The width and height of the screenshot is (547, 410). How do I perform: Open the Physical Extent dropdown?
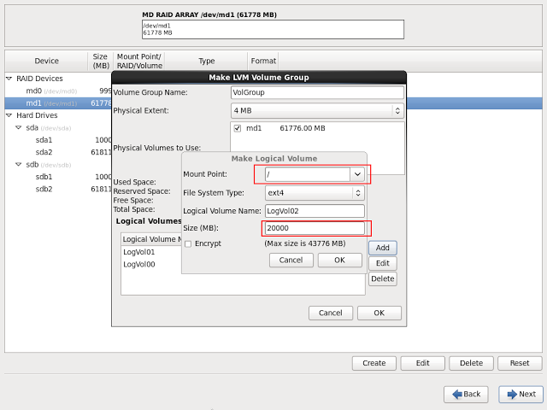pyautogui.click(x=317, y=110)
